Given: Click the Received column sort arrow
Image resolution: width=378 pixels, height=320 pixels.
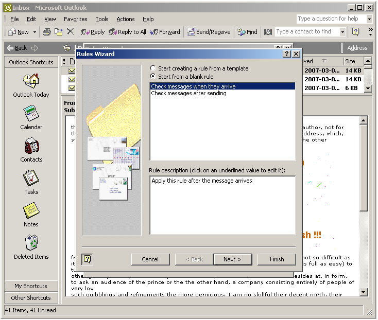Looking at the screenshot, I should pyautogui.click(x=324, y=61).
